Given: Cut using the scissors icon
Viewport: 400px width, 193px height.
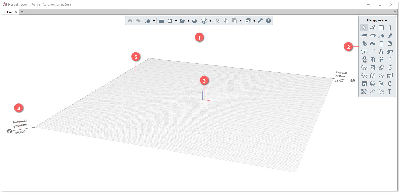Looking at the screenshot, I should (x=217, y=21).
